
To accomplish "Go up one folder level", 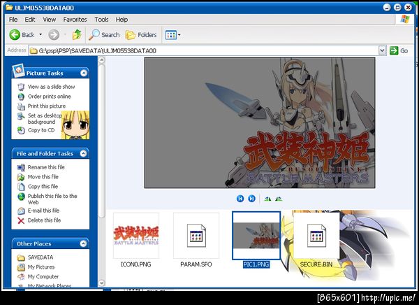I will click(x=77, y=35).
